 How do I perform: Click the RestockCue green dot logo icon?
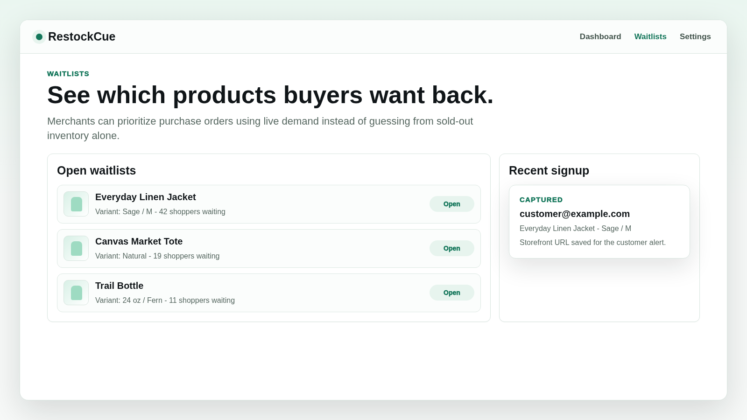tap(39, 37)
